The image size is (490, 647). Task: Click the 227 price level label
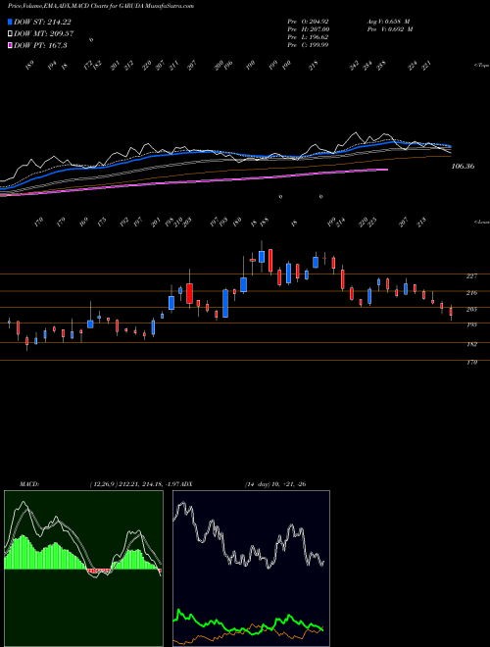[471, 276]
